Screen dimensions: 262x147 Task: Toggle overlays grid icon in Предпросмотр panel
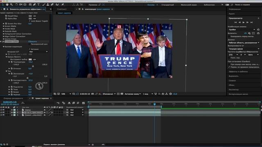pyautogui.click(x=253, y=33)
